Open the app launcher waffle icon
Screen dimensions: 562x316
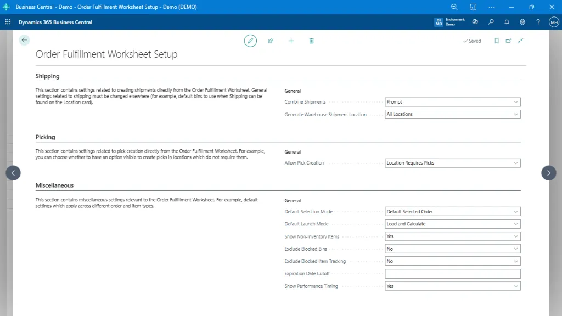coord(8,22)
